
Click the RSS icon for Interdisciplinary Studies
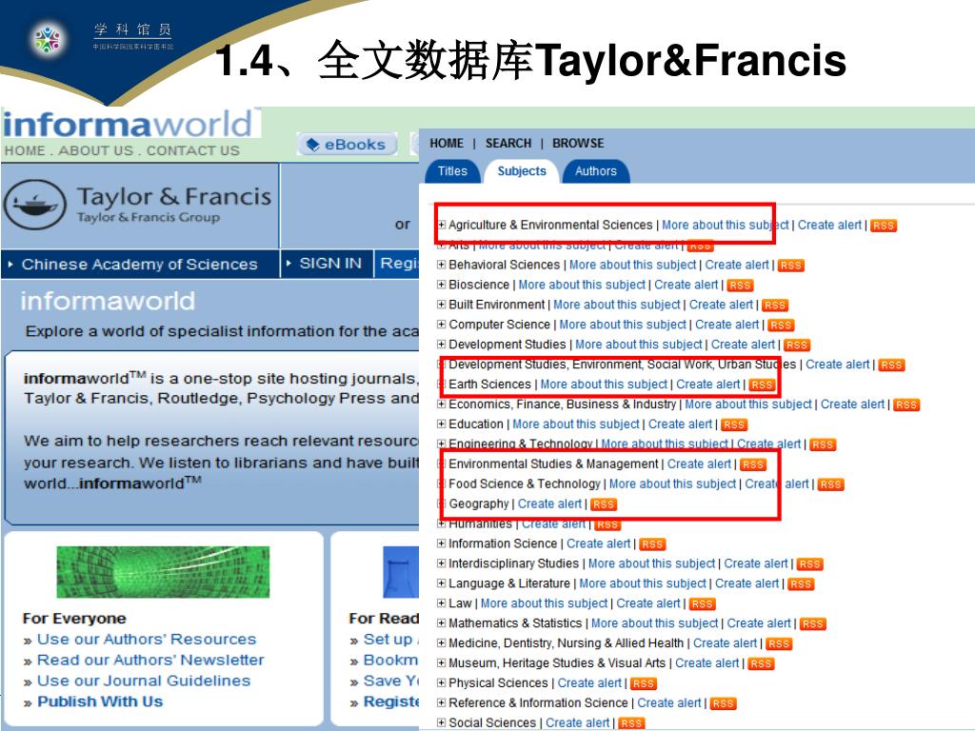(809, 563)
